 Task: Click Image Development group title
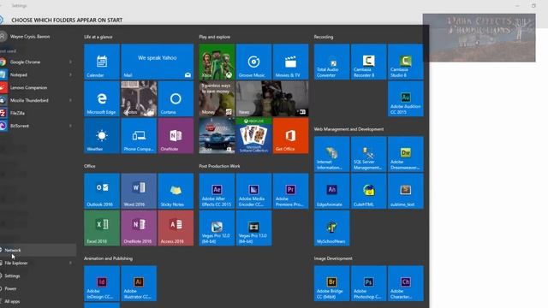[x=333, y=258]
